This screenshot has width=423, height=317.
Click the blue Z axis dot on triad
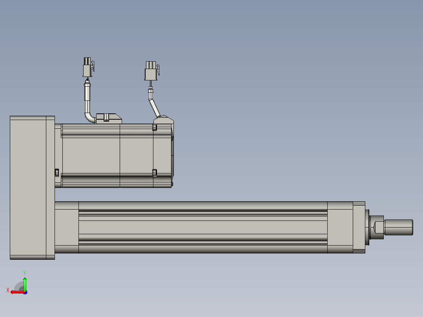click(26, 292)
